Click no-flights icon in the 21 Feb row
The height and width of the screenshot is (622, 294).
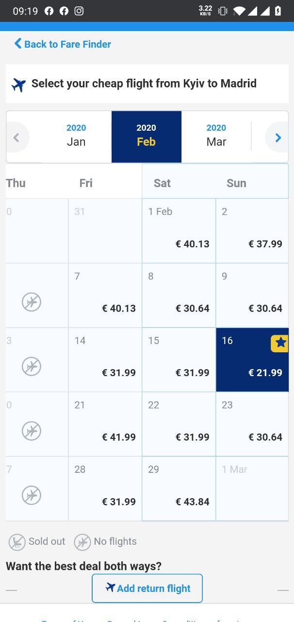32,431
